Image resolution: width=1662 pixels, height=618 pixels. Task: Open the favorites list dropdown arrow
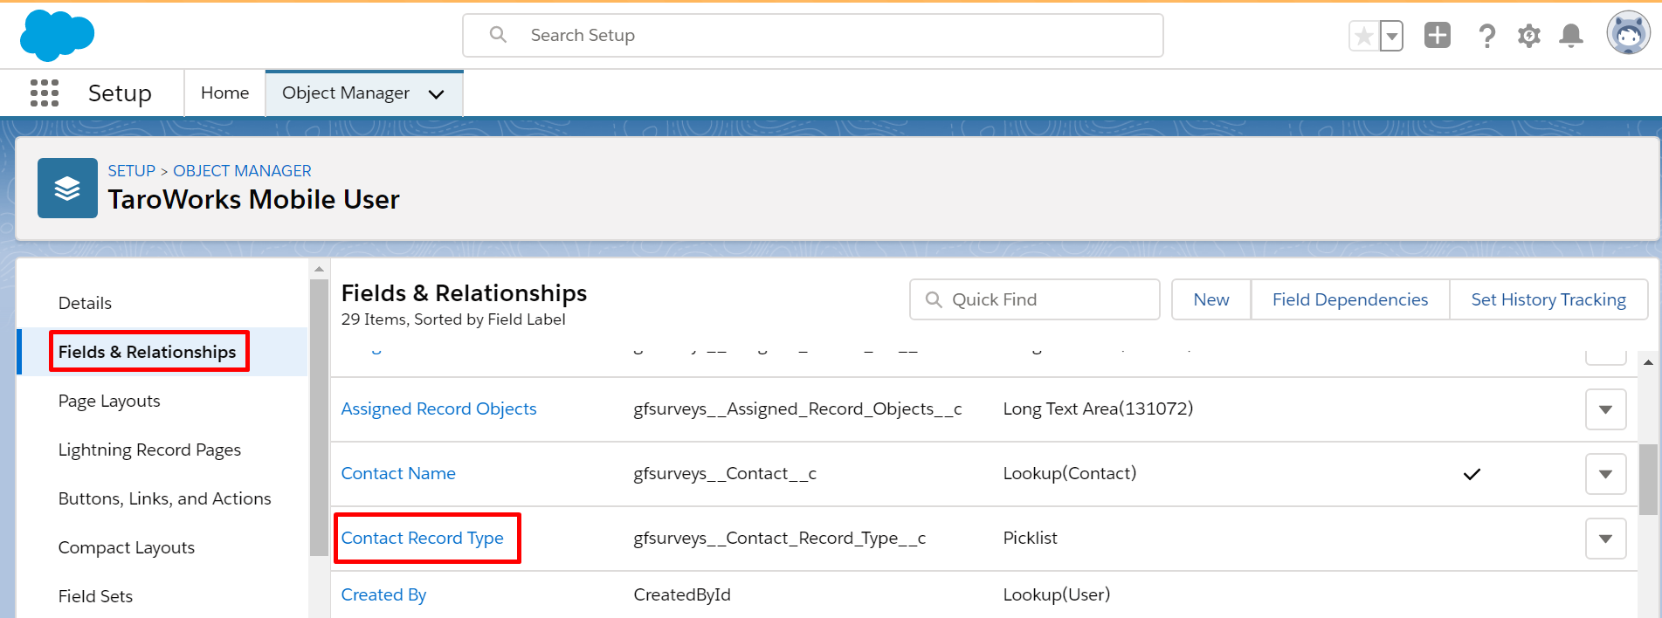pos(1392,37)
